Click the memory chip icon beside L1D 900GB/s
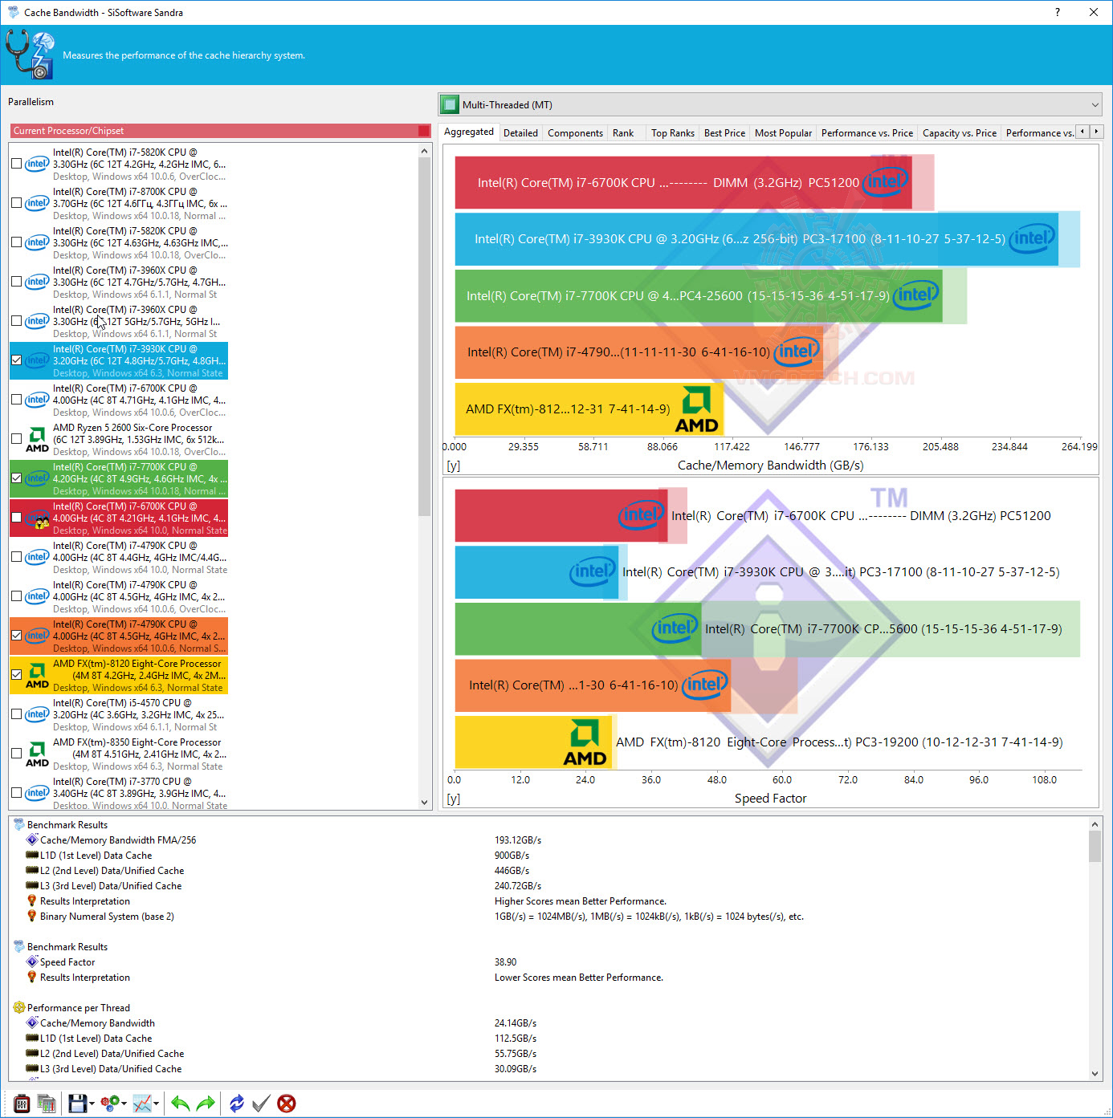 click(x=32, y=856)
